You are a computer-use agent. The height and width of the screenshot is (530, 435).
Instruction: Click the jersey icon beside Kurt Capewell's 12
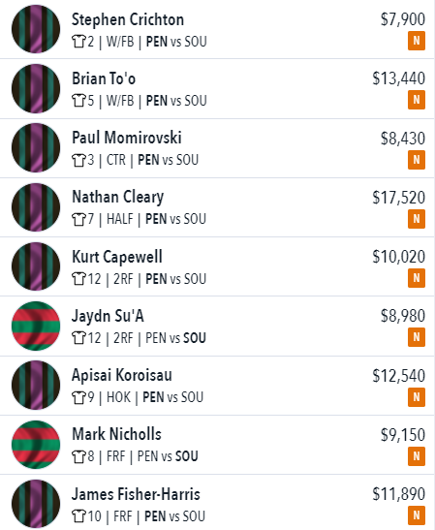78,279
